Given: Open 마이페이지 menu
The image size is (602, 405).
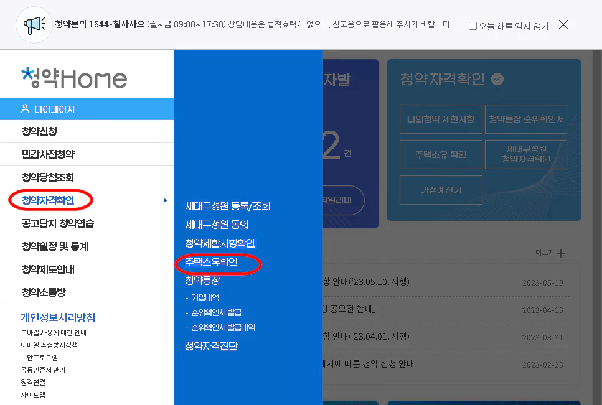Looking at the screenshot, I should [87, 109].
